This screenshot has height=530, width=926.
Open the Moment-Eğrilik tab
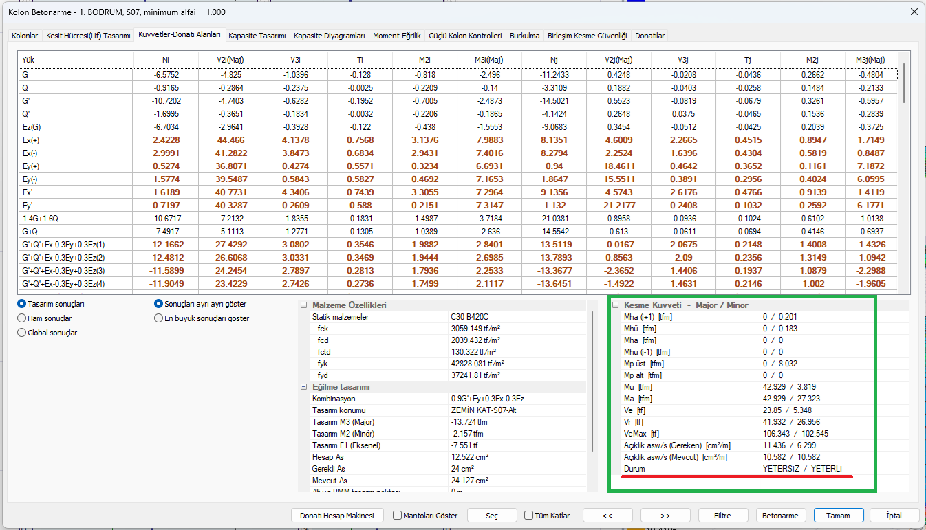coord(396,36)
